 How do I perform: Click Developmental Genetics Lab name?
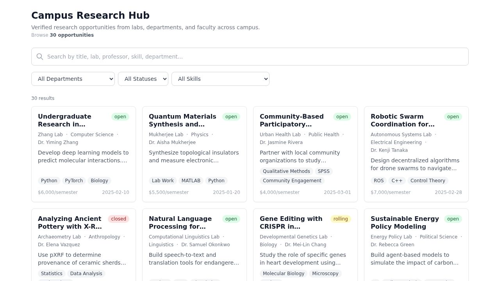(293, 237)
